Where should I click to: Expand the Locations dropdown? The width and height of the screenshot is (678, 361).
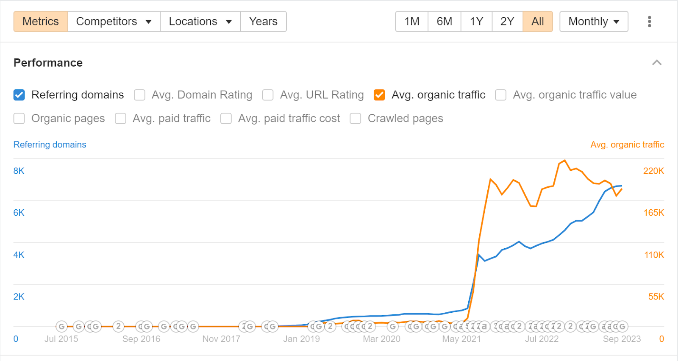point(200,22)
